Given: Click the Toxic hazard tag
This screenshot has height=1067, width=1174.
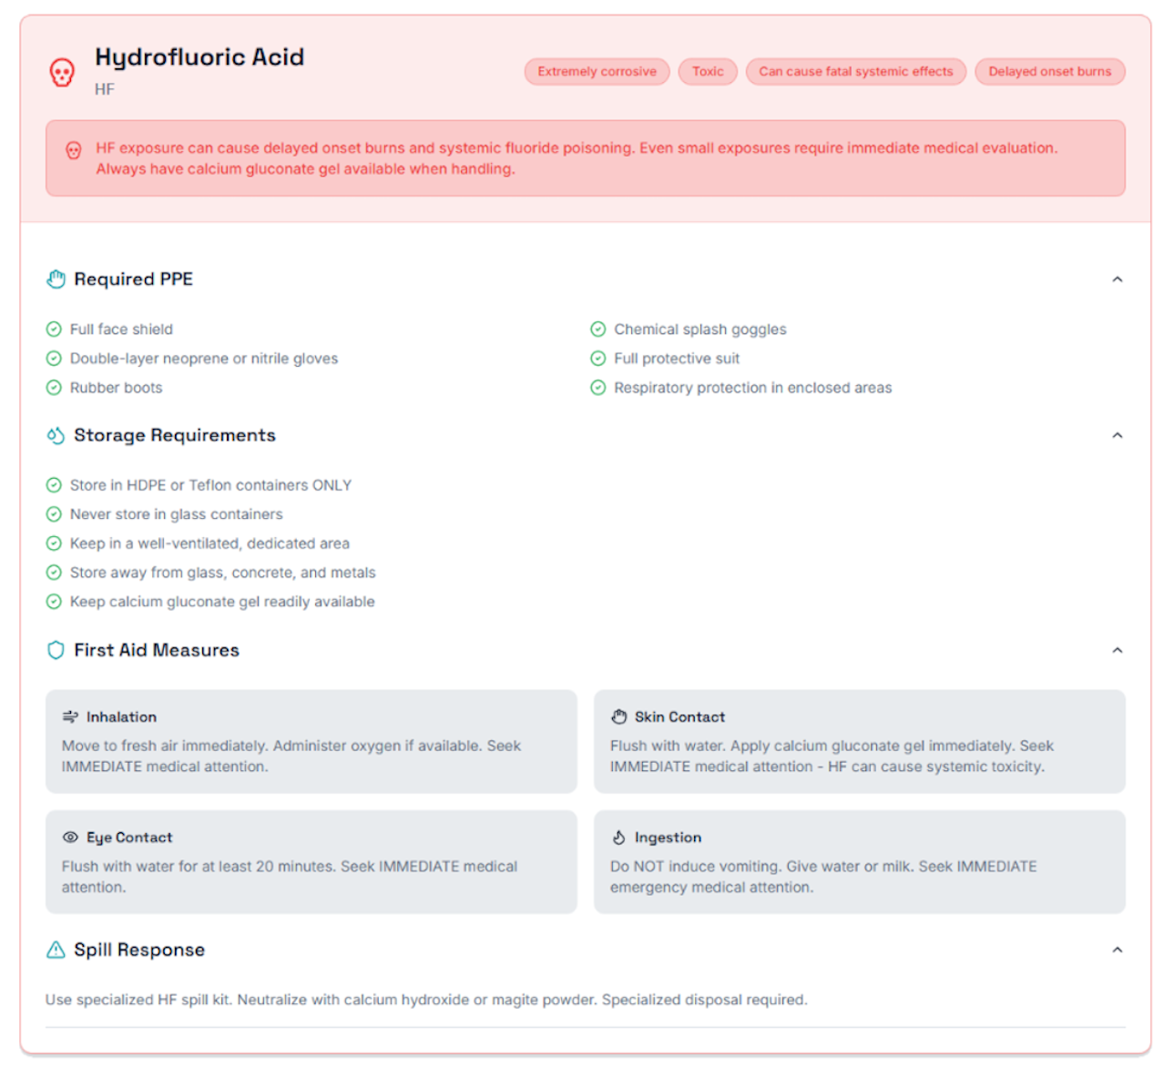Looking at the screenshot, I should click(708, 72).
